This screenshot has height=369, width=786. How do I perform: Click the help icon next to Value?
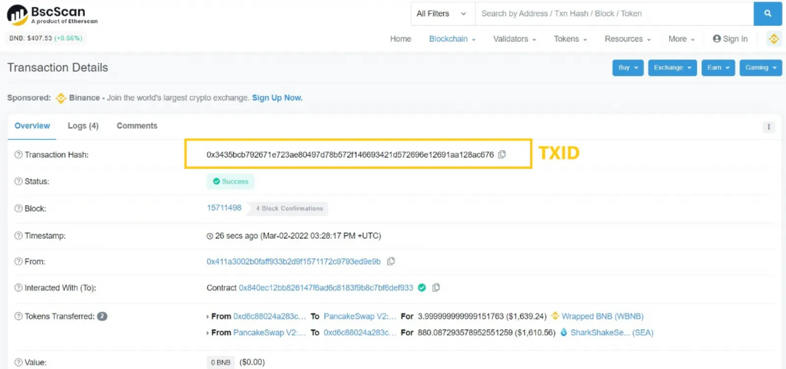point(18,362)
